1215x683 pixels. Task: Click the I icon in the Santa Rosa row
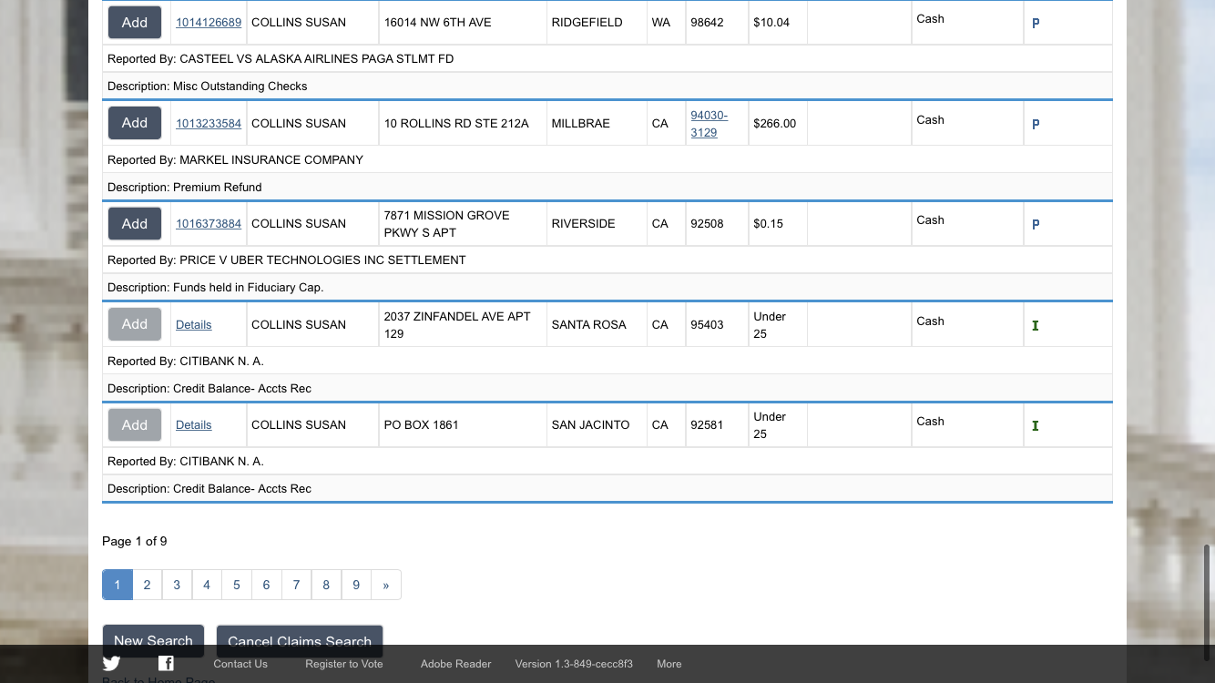[x=1036, y=326]
